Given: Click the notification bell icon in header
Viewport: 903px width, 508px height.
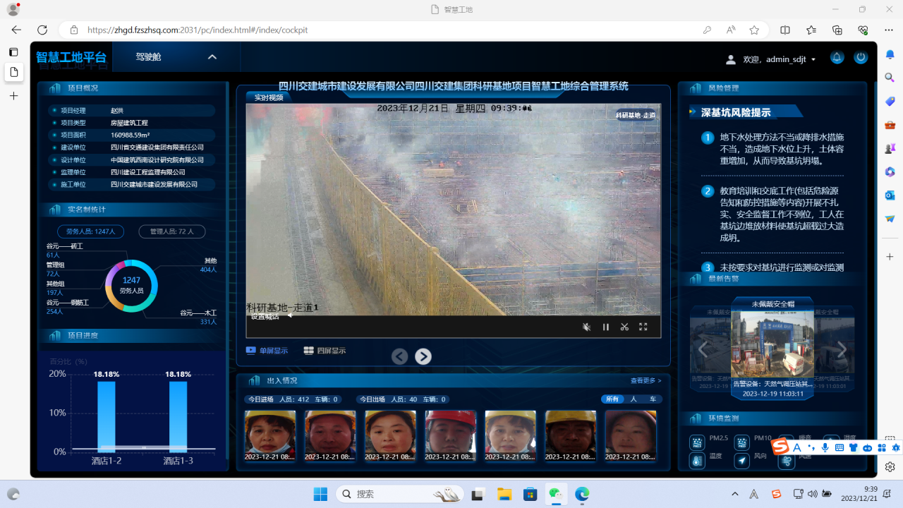Looking at the screenshot, I should point(837,58).
